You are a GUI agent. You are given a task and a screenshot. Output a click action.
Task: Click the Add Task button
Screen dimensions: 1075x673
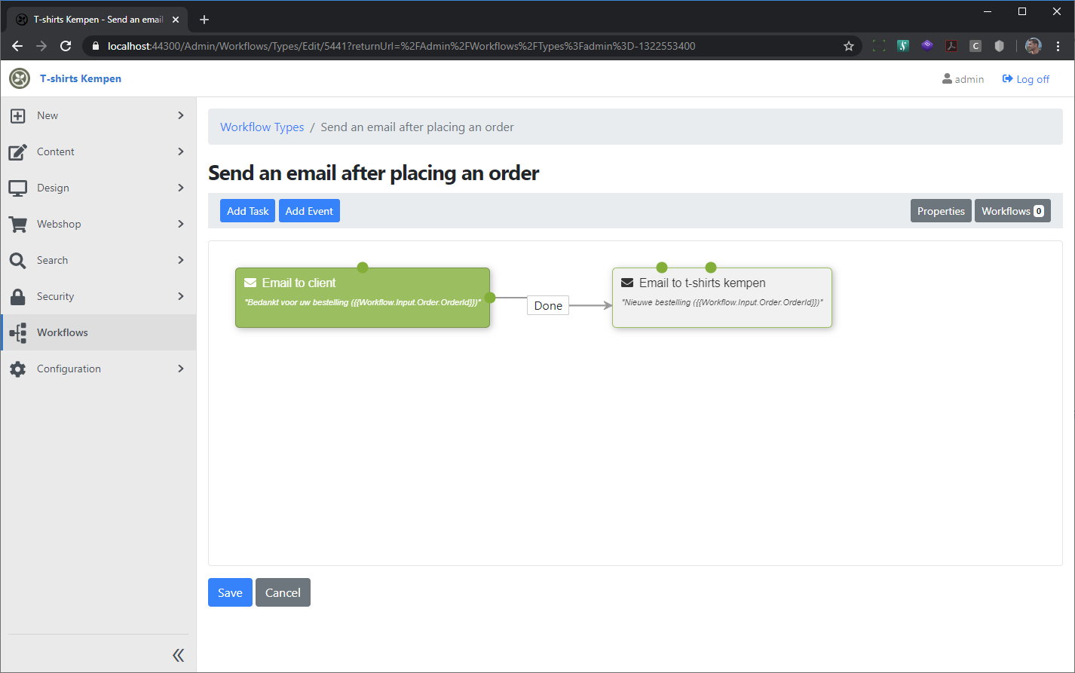tap(247, 211)
